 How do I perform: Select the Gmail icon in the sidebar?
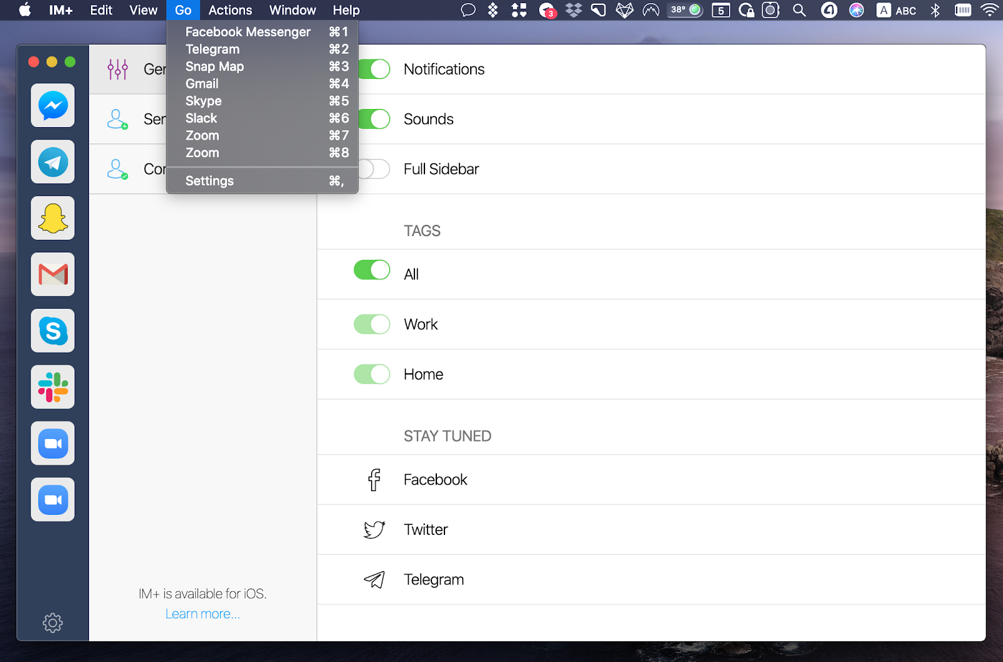tap(52, 274)
